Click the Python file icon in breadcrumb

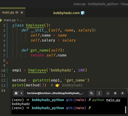coord(1,20)
